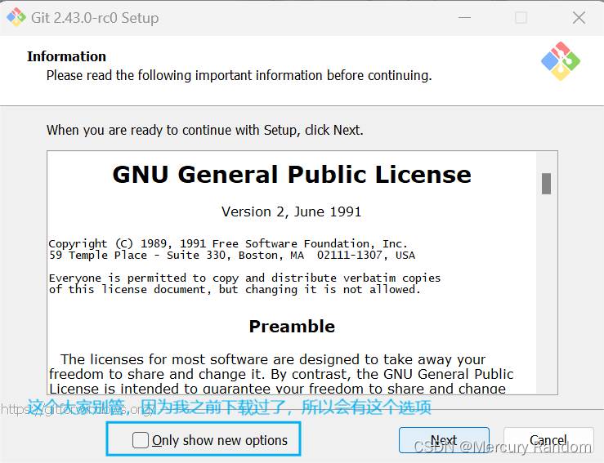Viewport: 604px width, 463px height.
Task: Abort setup with the Cancel button
Action: pyautogui.click(x=548, y=439)
